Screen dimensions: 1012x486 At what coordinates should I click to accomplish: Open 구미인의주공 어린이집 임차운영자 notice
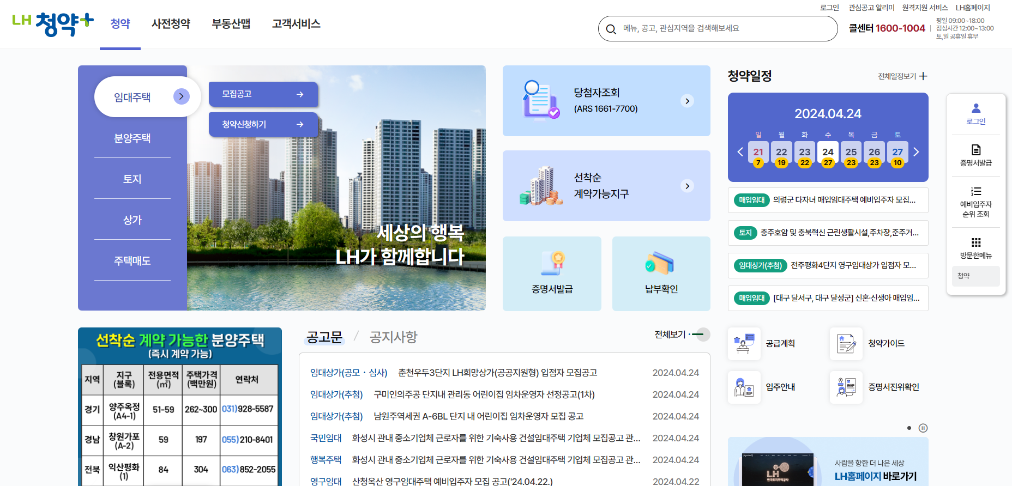pos(484,394)
